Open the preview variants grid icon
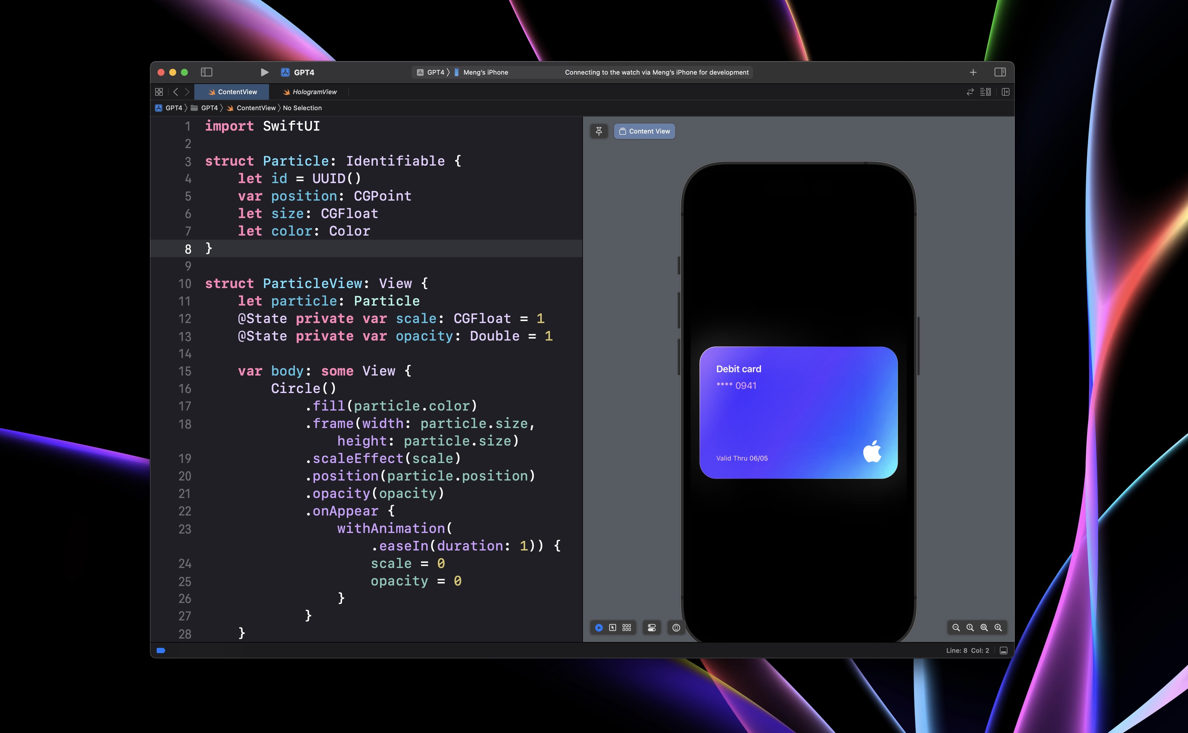Screen dimensions: 1188x733 pyautogui.click(x=626, y=627)
